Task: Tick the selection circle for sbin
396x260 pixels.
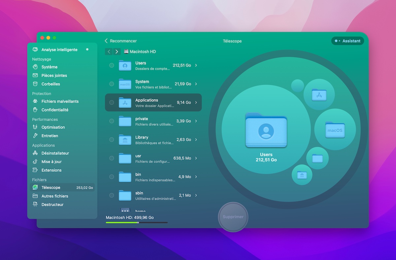Action: pos(112,195)
